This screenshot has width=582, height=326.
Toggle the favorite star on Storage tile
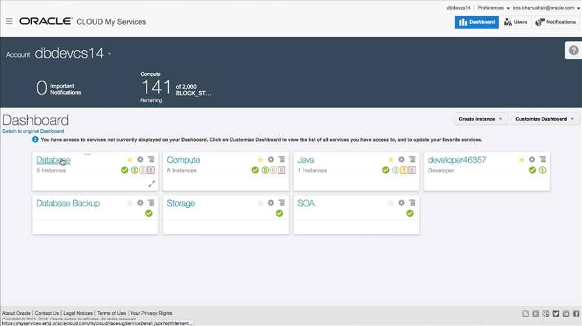[260, 203]
